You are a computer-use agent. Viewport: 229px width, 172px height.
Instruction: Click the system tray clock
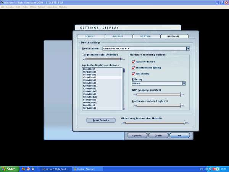(223, 169)
